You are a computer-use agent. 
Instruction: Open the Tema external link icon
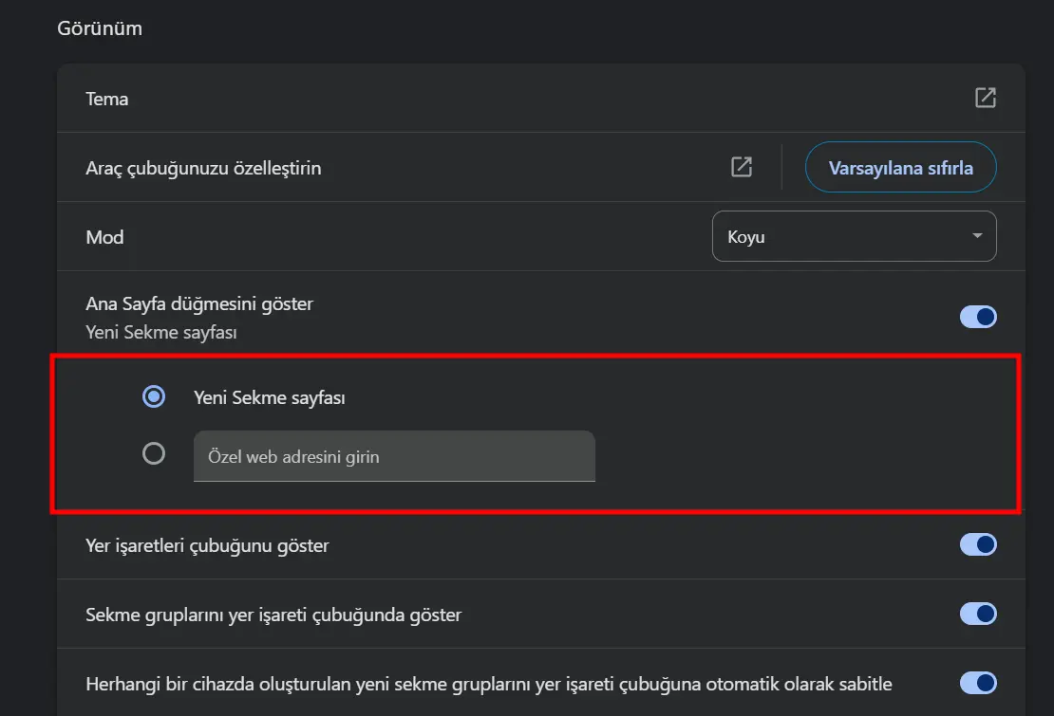[x=985, y=98]
